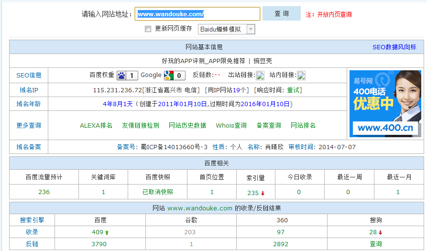This screenshot has width=427, height=251.
Task: Click the 百度快照 column header
Action: tap(158, 177)
